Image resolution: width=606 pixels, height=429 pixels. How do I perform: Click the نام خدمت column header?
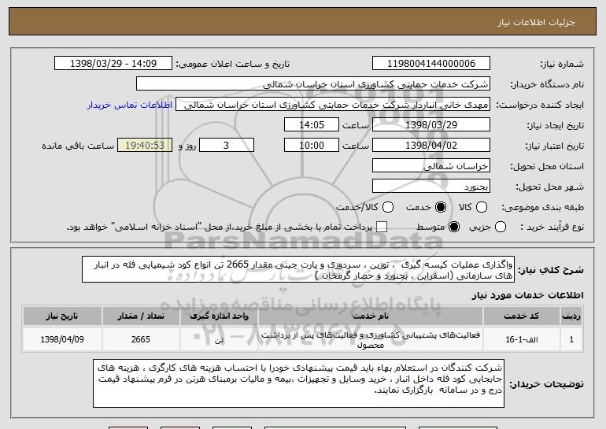[x=370, y=316]
